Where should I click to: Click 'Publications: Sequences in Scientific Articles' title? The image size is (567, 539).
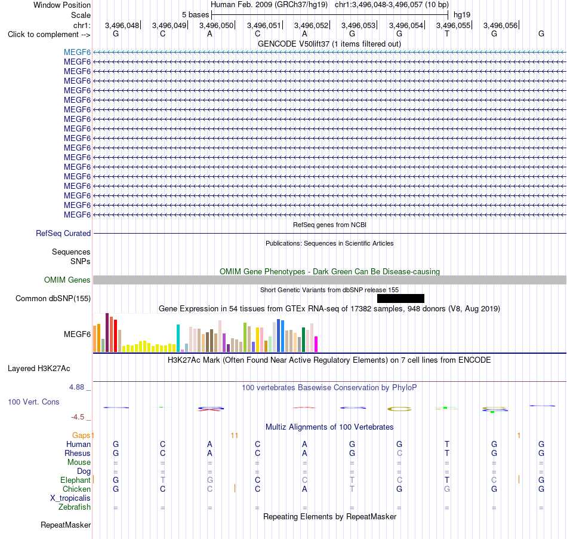click(329, 243)
